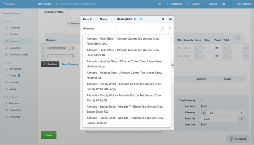Click the Payments dollar icon
The image size is (254, 145).
6,103
